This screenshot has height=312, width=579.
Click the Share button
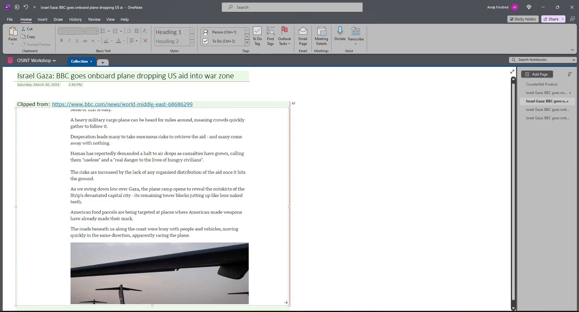pos(551,19)
